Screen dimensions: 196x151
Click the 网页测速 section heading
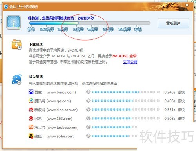pyautogui.click(x=36, y=76)
